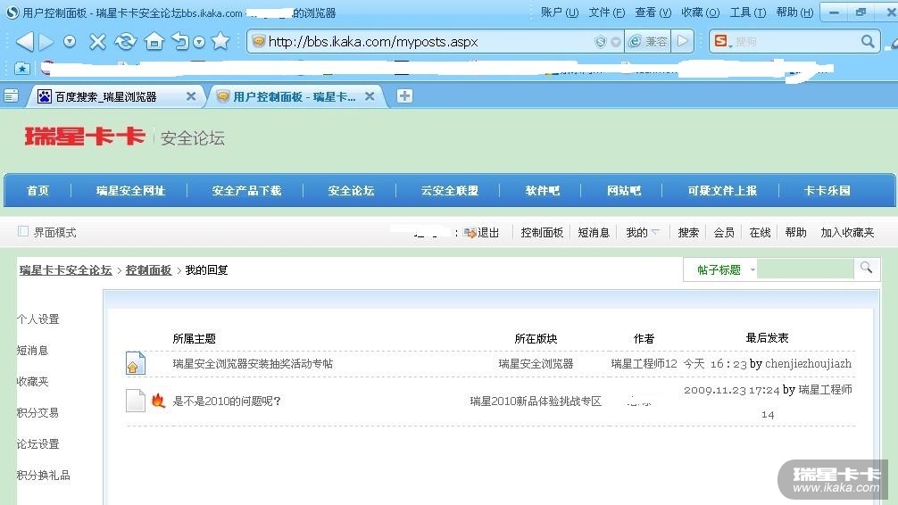The image size is (898, 505).
Task: Open the 文件 menu
Action: point(606,12)
